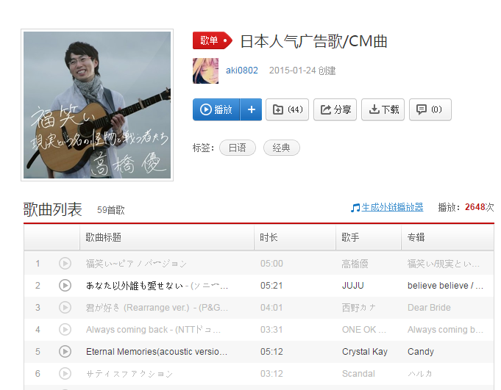Visit user profile aki0802

click(x=242, y=71)
